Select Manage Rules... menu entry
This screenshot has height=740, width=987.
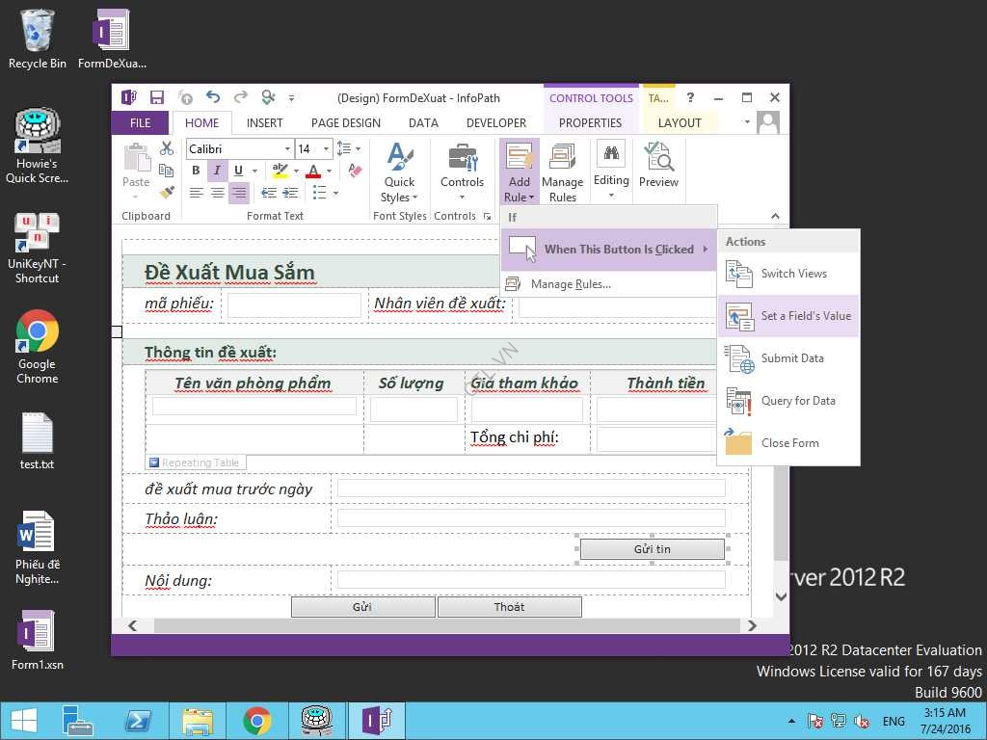point(571,284)
